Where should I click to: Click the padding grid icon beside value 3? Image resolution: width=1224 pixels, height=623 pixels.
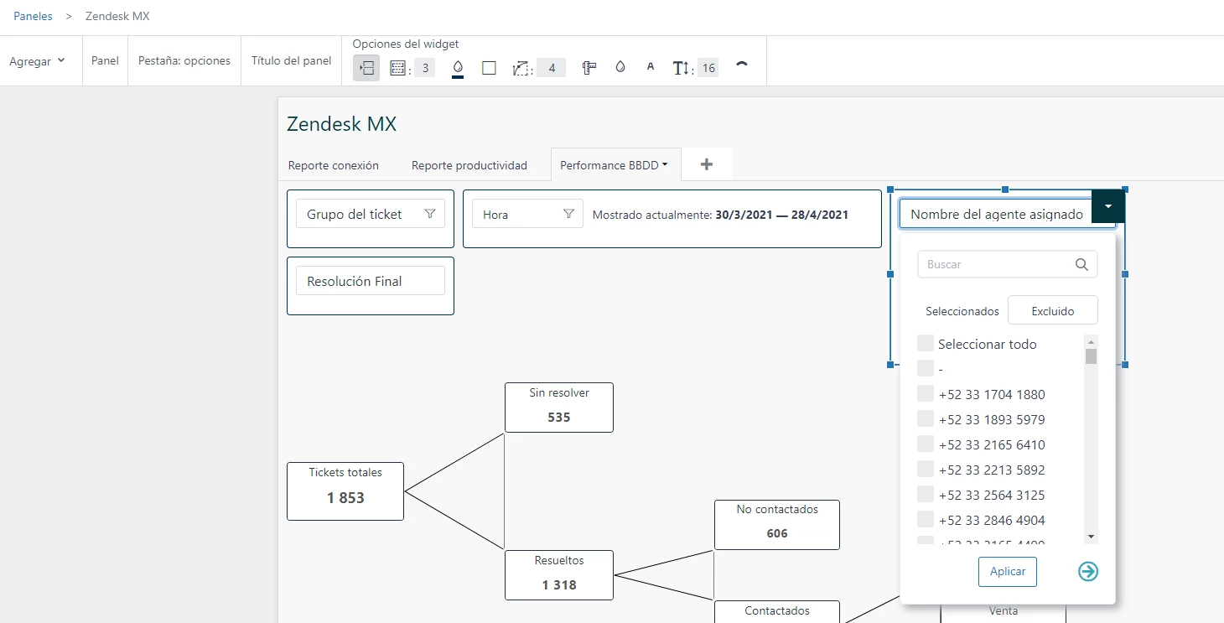(x=398, y=68)
